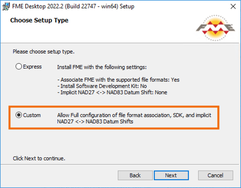This screenshot has height=188, width=241.
Task: Click the 'Allow Full configuration' description line
Action: point(134,115)
